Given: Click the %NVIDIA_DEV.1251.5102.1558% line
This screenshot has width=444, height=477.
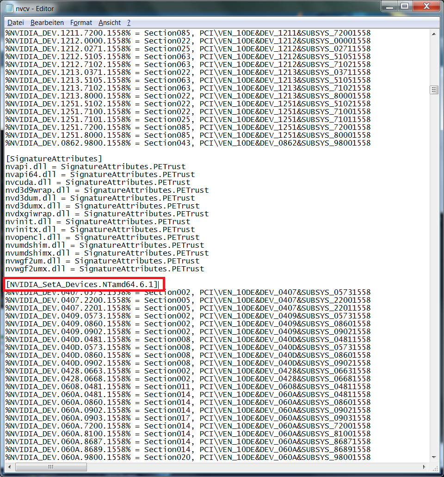Looking at the screenshot, I should click(x=188, y=104).
